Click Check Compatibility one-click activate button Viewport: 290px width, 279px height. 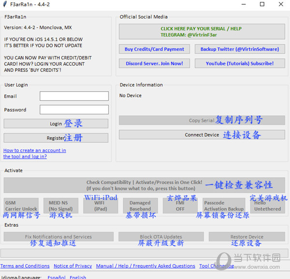pyautogui.click(x=144, y=185)
